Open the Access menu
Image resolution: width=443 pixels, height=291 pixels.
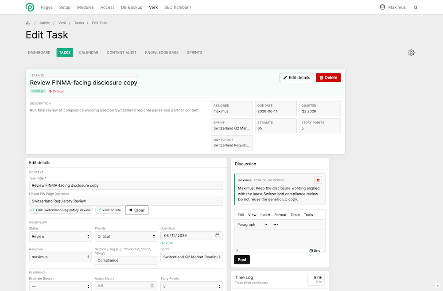(x=107, y=8)
